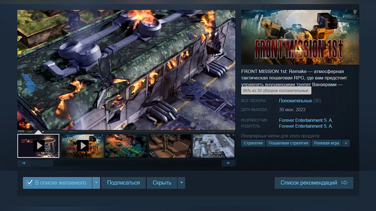Toggle the В списке желаемого wishlist checkbox
Screen dimensions: 376x211
coord(30,183)
